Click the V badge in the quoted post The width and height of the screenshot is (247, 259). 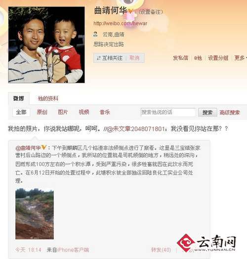[x=44, y=147]
